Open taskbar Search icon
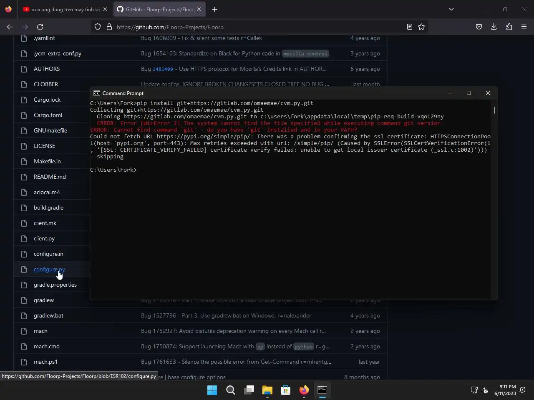This screenshot has height=400, width=534. (231, 390)
